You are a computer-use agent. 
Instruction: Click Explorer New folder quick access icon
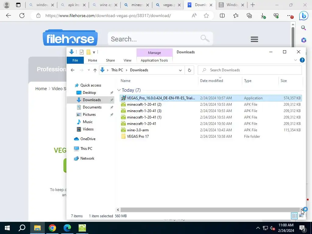click(88, 52)
